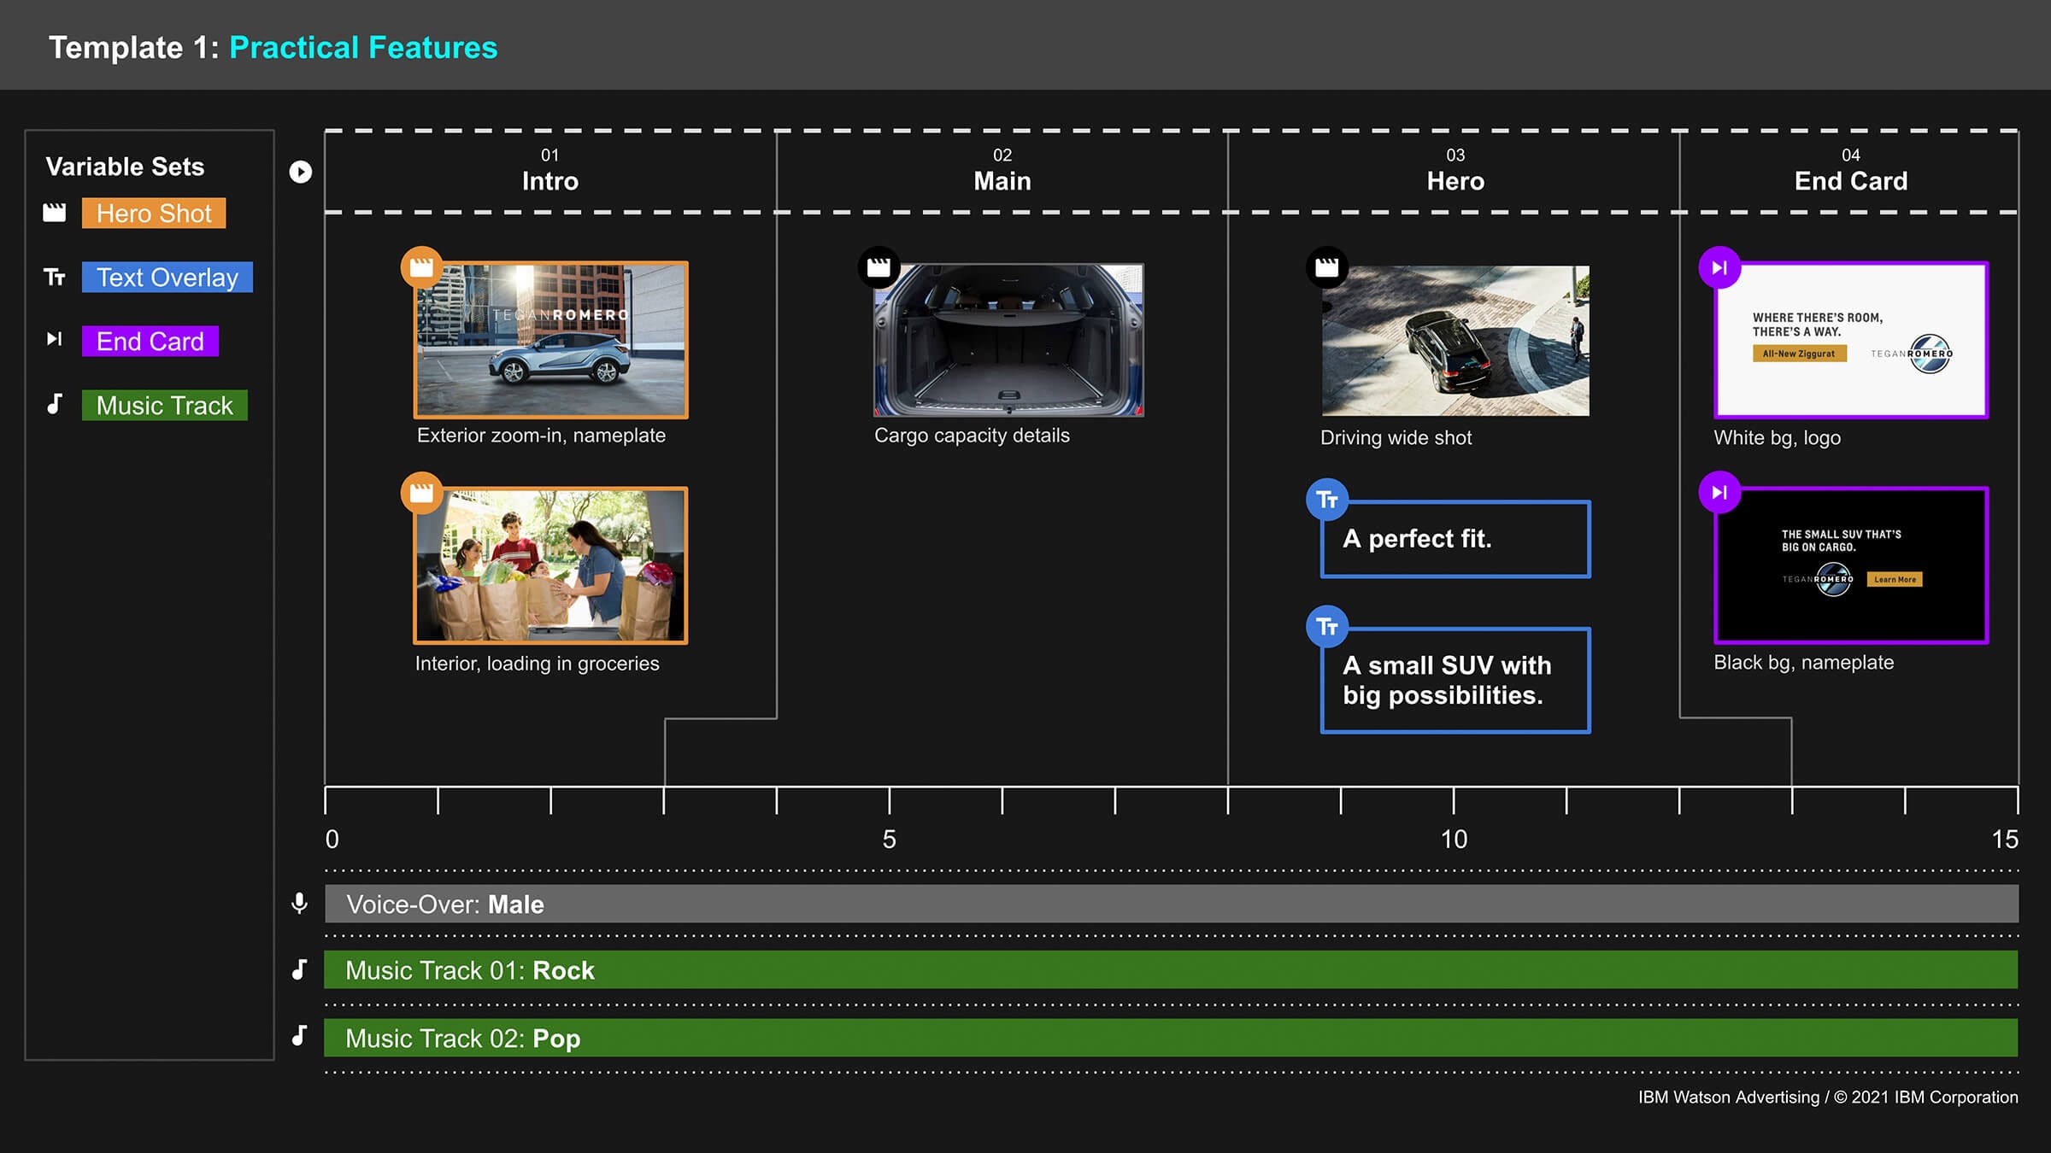Select the exterior zoom-in nameplate thumbnail

(551, 340)
